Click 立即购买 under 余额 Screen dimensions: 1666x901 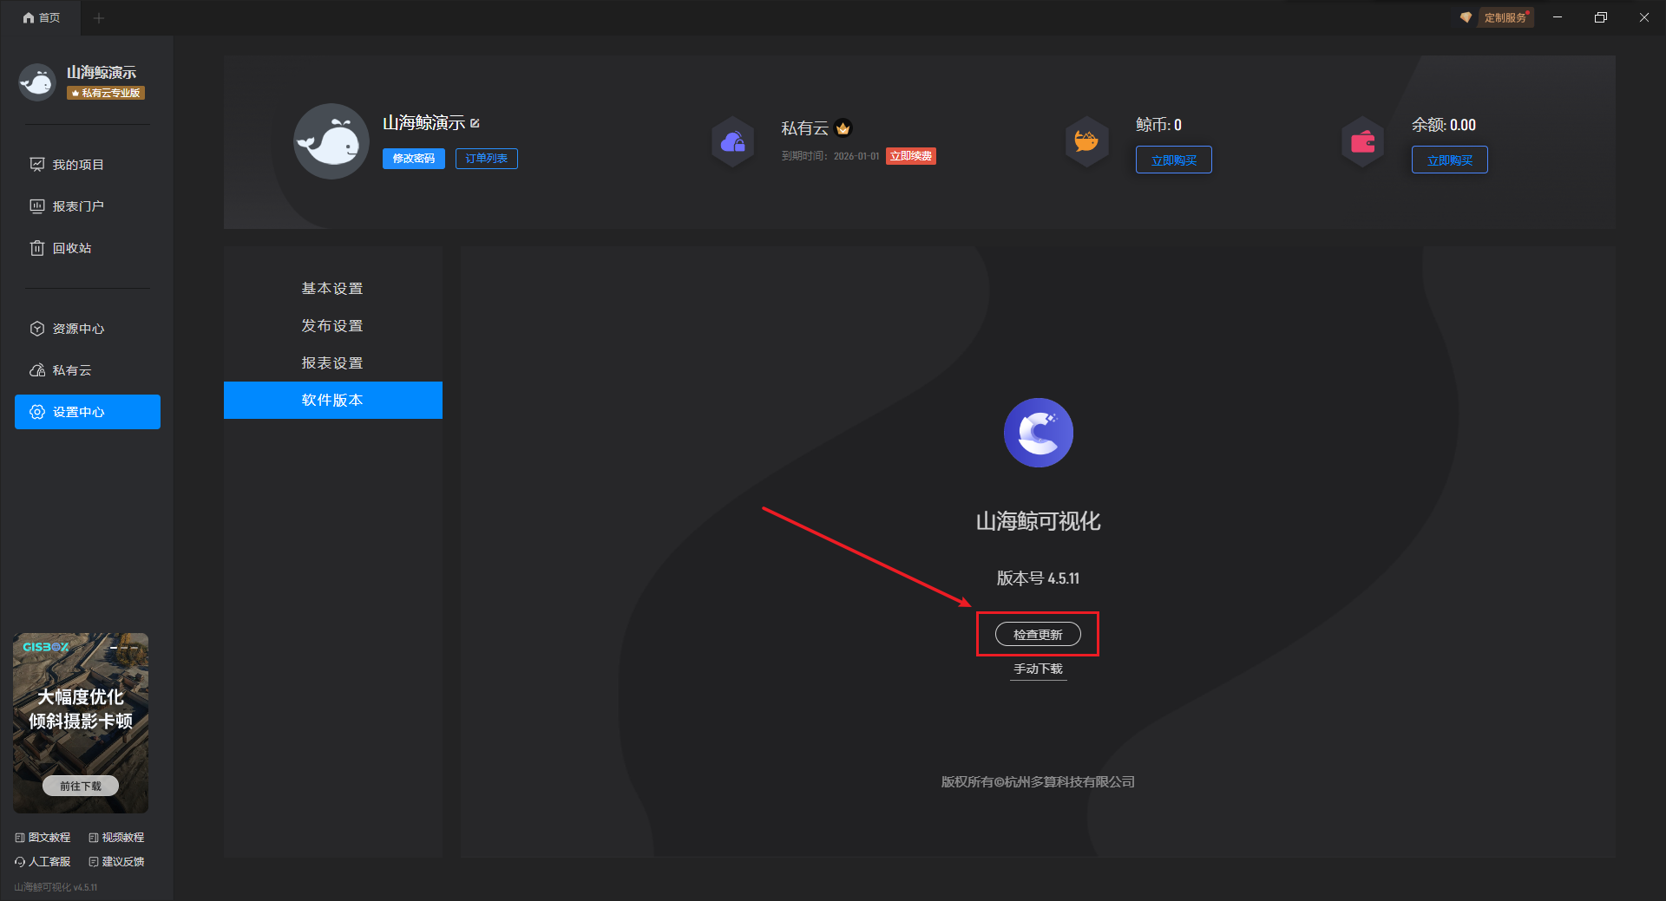(x=1450, y=160)
